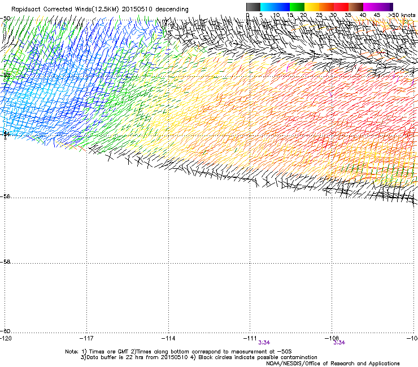This screenshot has height=367, width=418.
Task: Click the brown 35-40 knots color swatch
Action: (x=356, y=7)
